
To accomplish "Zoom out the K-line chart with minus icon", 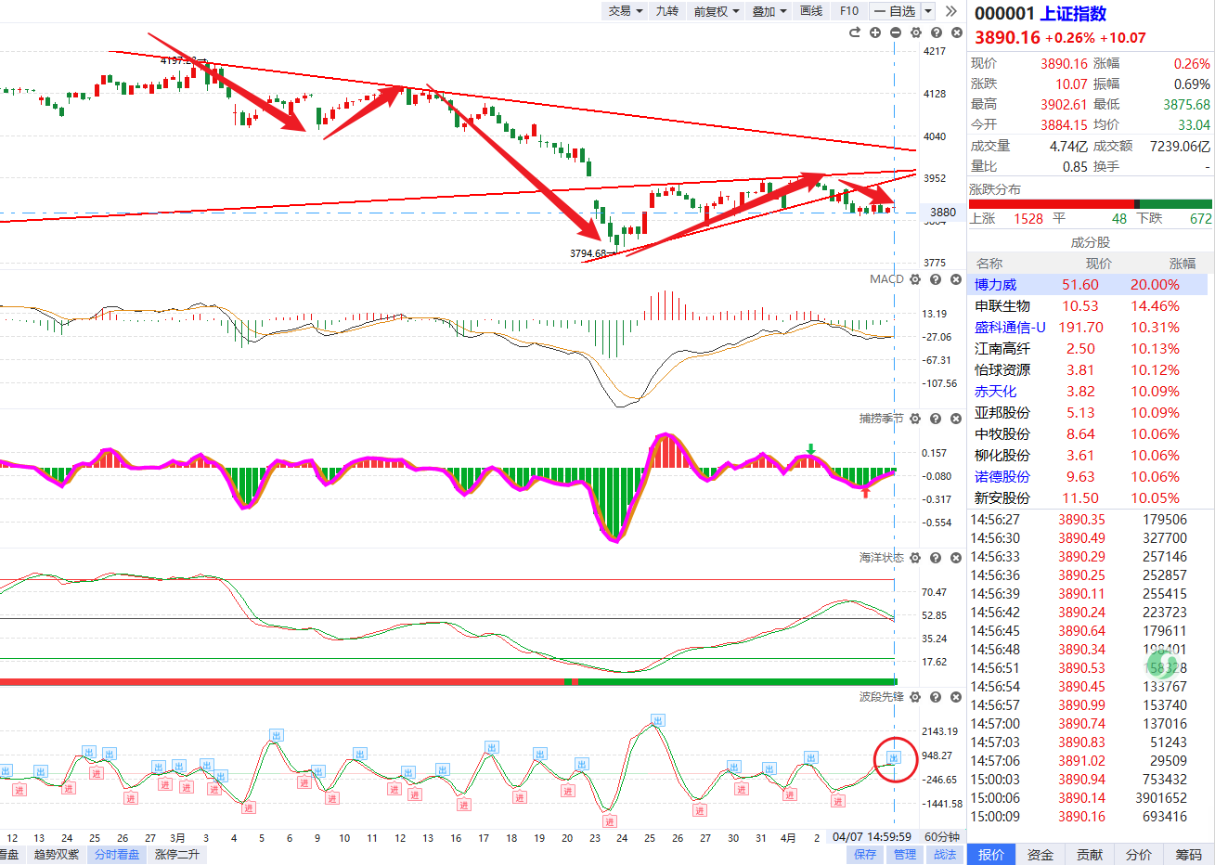I will pyautogui.click(x=896, y=32).
